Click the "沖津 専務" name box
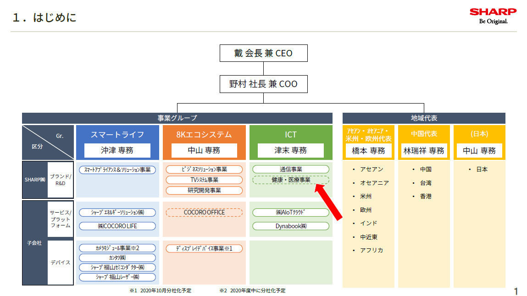Image resolution: width=527 pixels, height=296 pixels. (117, 150)
